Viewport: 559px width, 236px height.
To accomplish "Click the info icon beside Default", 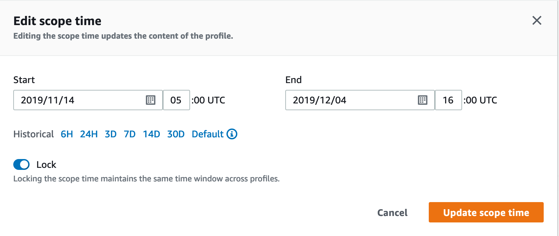I will pos(232,134).
